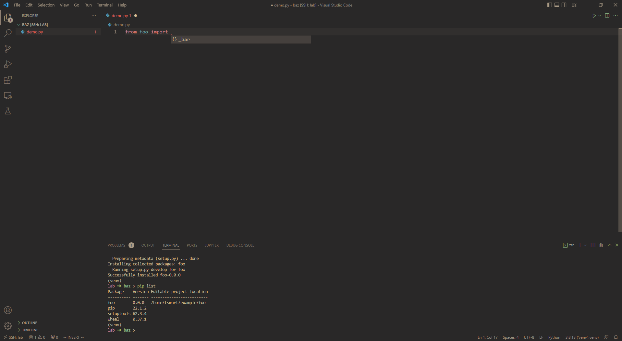The image size is (622, 341).
Task: Expand the OUTLINE section
Action: point(29,323)
